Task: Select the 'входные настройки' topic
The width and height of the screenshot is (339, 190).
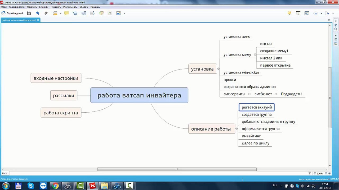Action: [x=56, y=78]
